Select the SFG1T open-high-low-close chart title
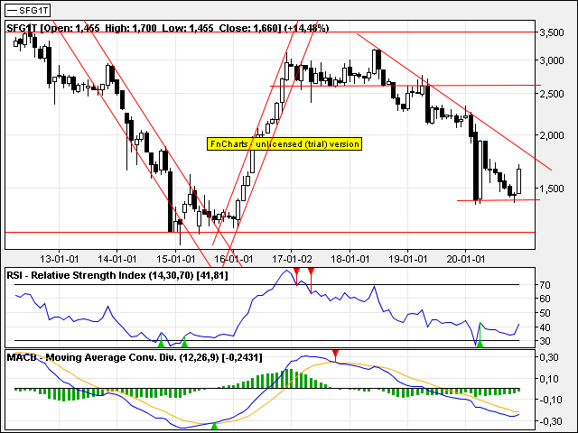 (x=168, y=28)
